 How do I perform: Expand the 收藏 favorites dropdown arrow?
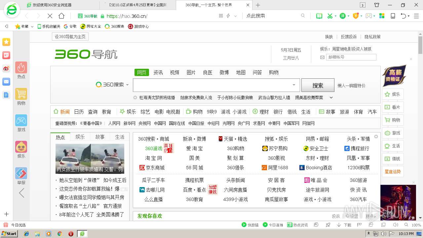(32, 26)
